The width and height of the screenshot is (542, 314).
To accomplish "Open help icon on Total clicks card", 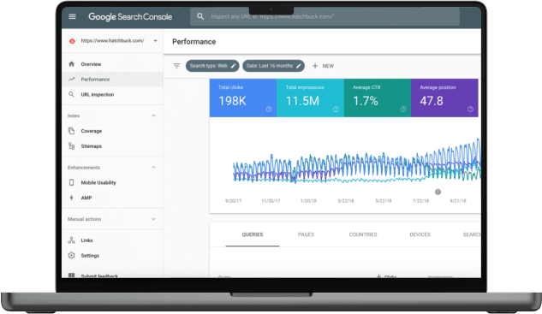I will pos(269,110).
